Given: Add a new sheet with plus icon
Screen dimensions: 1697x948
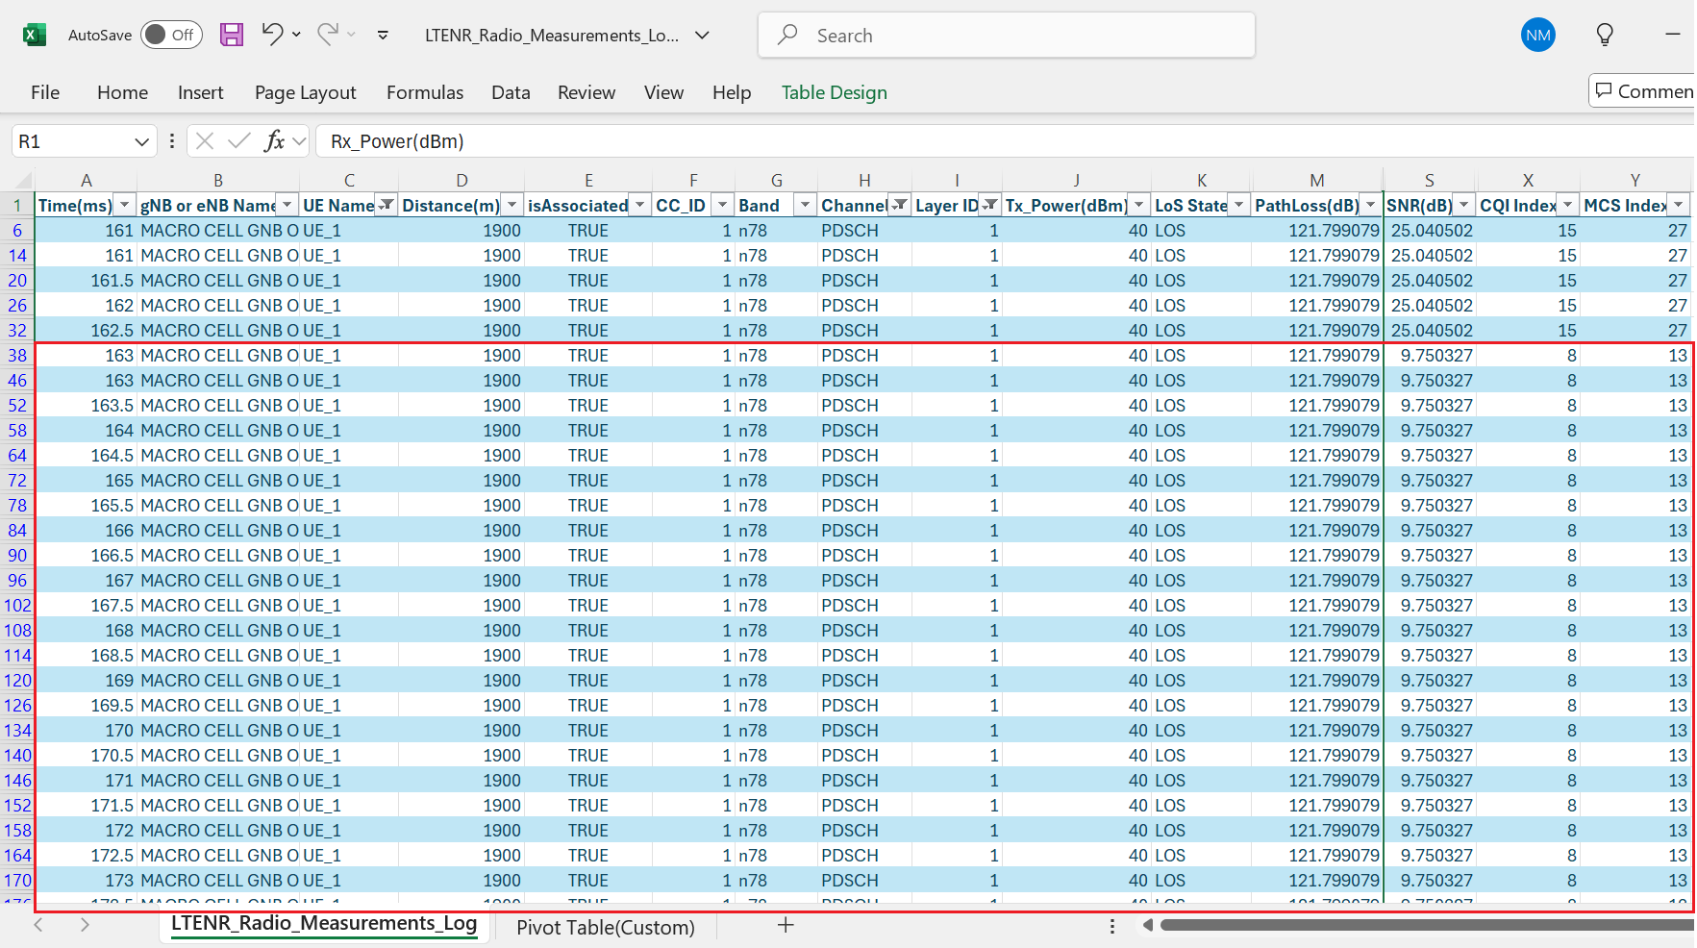Looking at the screenshot, I should pyautogui.click(x=786, y=925).
